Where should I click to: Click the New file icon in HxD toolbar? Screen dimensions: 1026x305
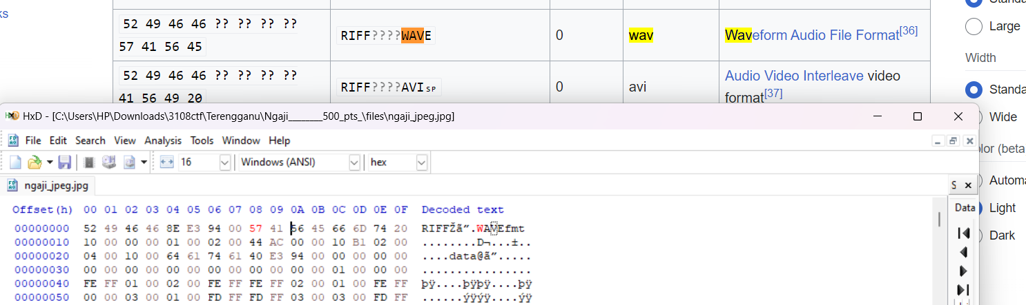click(15, 162)
